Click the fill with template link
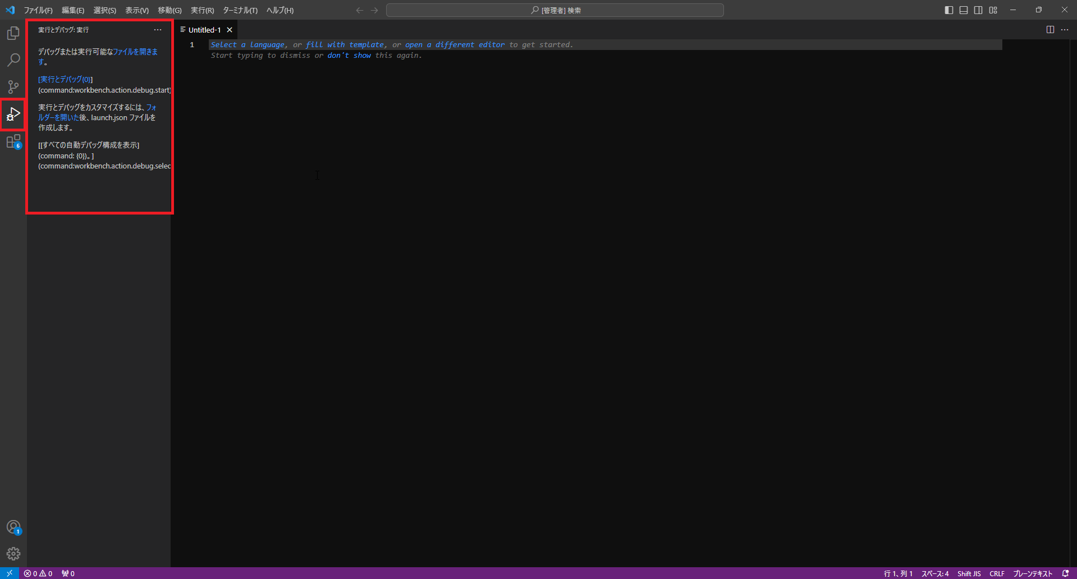 coord(345,45)
